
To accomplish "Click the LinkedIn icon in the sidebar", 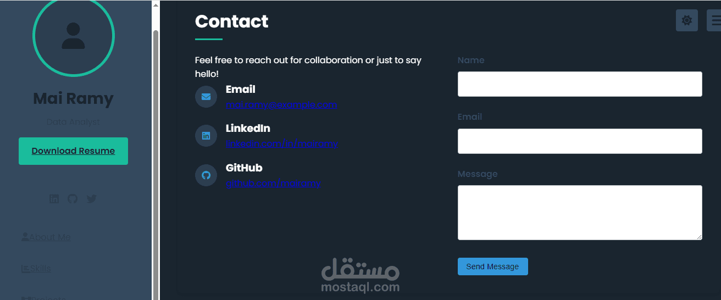I will [x=54, y=199].
